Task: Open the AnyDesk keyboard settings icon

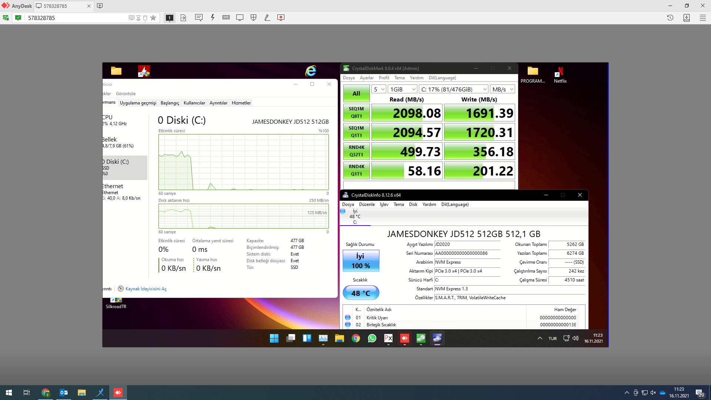Action: pyautogui.click(x=226, y=17)
